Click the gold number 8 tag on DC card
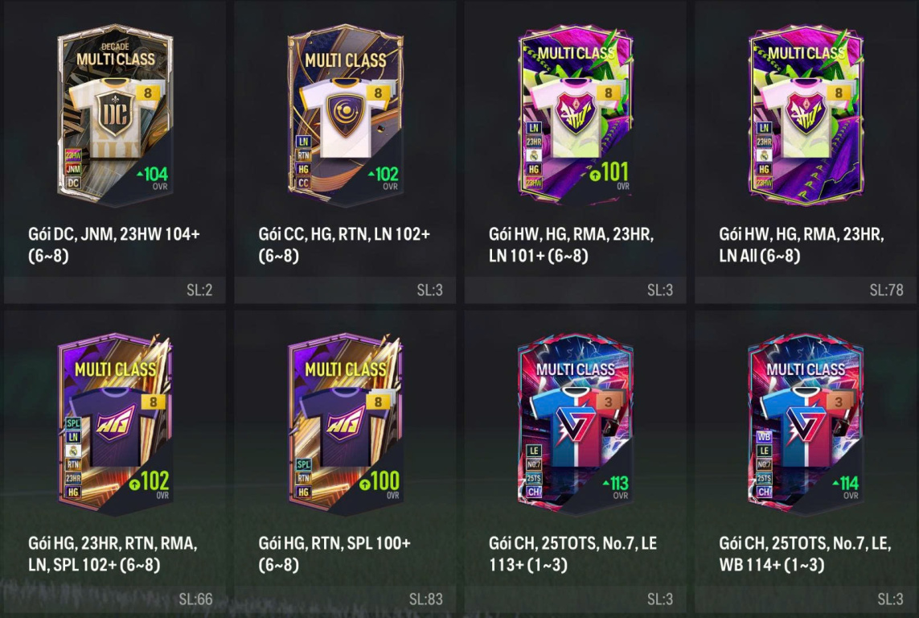Screen dimensions: 919x618 pyautogui.click(x=148, y=93)
